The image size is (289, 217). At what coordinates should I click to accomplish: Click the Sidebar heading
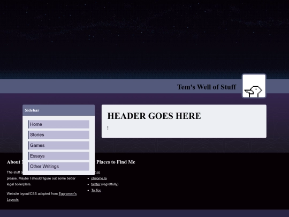[x=32, y=110]
